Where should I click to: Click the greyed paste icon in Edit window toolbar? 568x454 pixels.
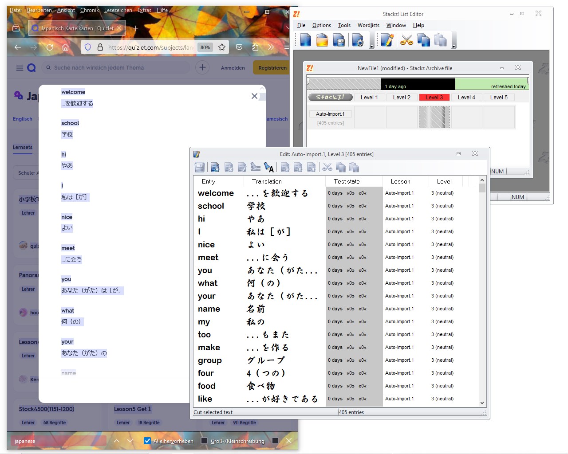[x=354, y=167]
